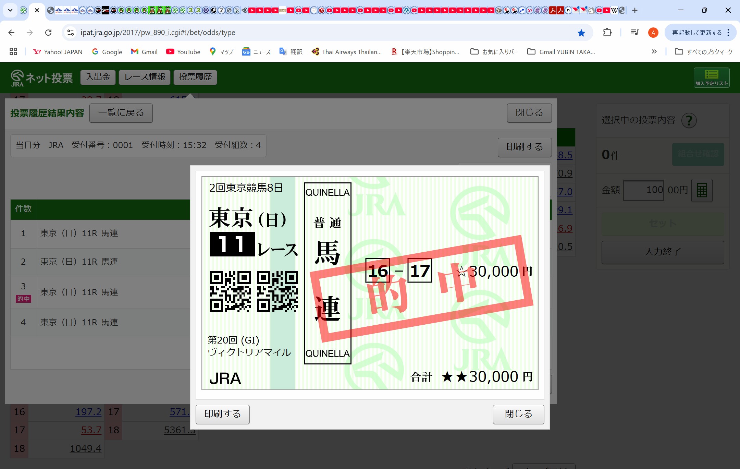
Task: Open YouTube bookmark
Action: pos(183,52)
